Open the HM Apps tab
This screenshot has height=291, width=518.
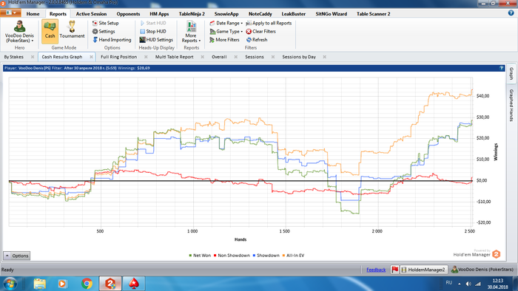coord(159,14)
